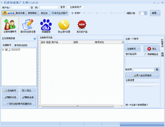Click the 用户名 column header
This screenshot has height=127, width=165.
pyautogui.click(x=62, y=42)
